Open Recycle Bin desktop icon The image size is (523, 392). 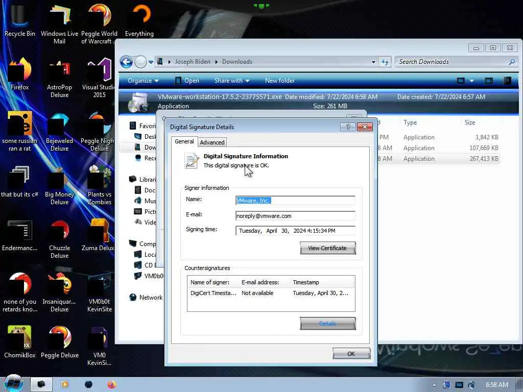tap(19, 20)
